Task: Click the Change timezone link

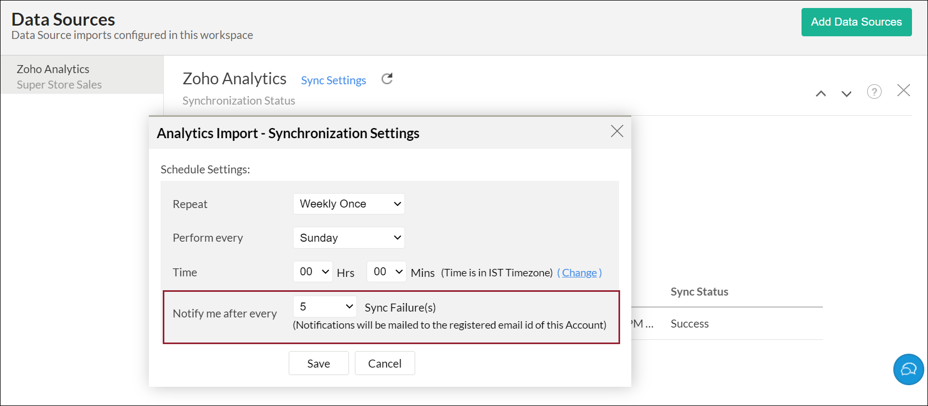Action: point(580,273)
